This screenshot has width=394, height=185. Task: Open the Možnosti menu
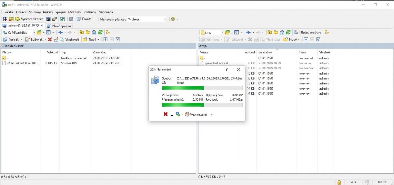(75, 12)
